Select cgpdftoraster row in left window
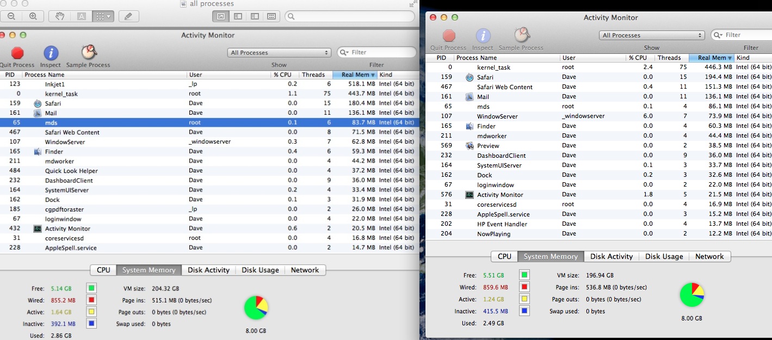772x340 pixels. 209,209
